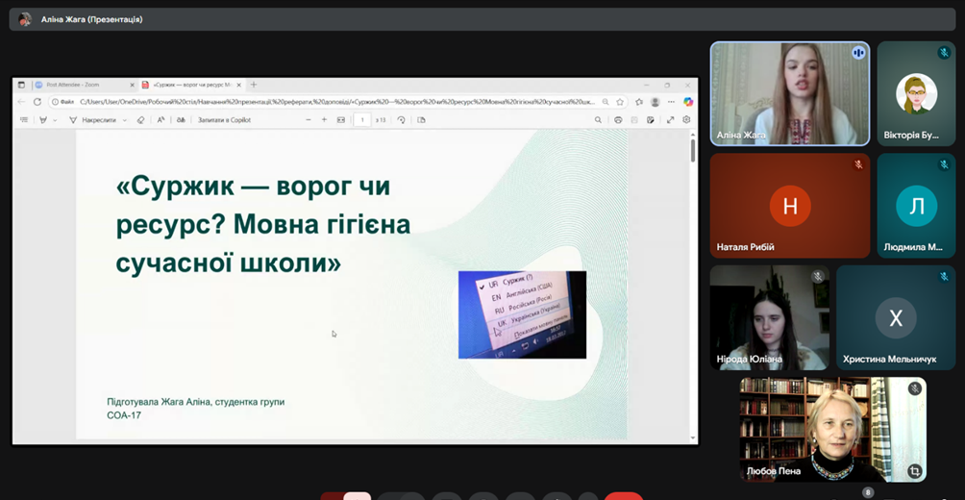Enter PDF full screen mode

671,120
